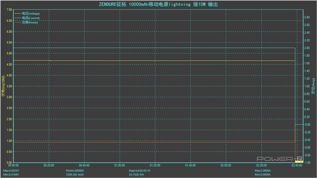Click the left axis Volt label
The image size is (317, 178).
point(3,86)
